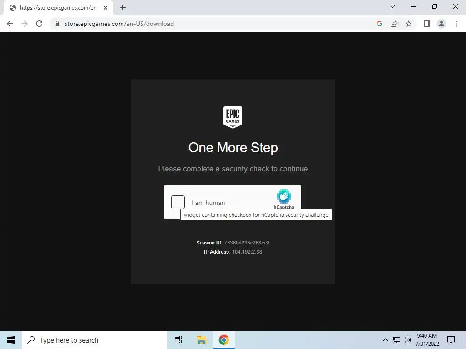The image size is (466, 349).
Task: Expand the tab search dropdown arrow
Action: point(393,6)
